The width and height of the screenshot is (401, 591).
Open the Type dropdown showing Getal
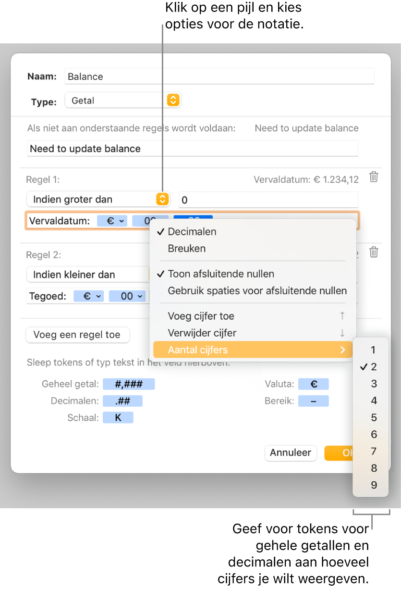122,101
